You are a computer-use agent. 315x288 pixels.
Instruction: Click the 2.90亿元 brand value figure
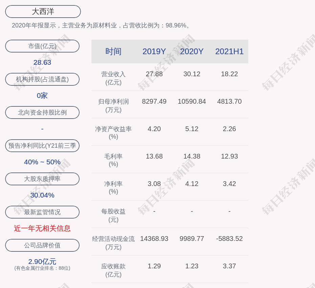42,262
